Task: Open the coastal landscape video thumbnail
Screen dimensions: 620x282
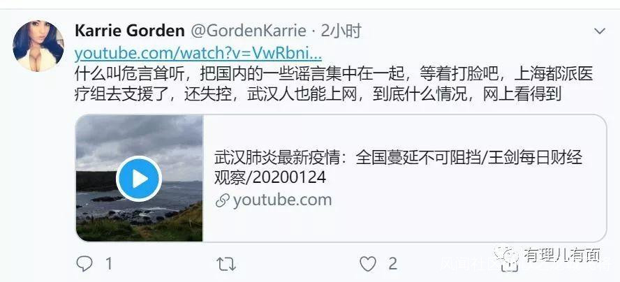Action: tap(139, 178)
